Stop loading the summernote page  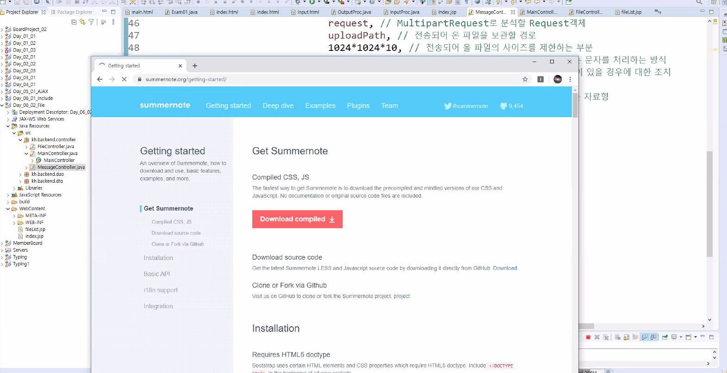[x=124, y=79]
